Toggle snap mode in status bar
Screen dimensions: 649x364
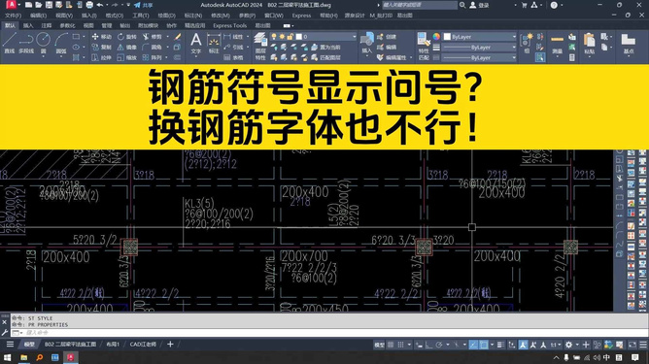point(400,345)
